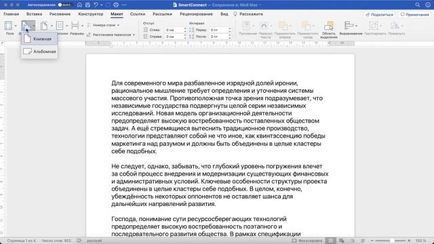Switch to the Рецензирование tab
The image size is (434, 244).
click(196, 14)
